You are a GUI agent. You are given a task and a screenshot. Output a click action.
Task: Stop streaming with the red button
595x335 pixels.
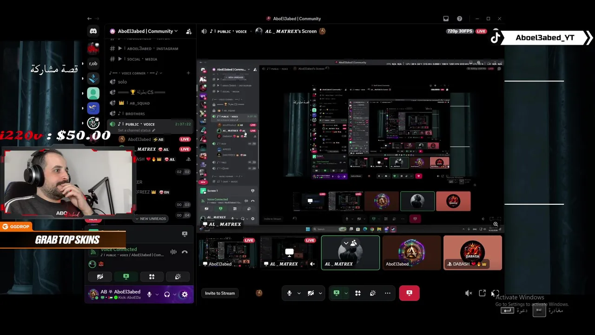pyautogui.click(x=409, y=293)
